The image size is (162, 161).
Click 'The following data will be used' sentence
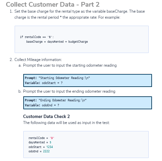pyautogui.click(x=67, y=123)
